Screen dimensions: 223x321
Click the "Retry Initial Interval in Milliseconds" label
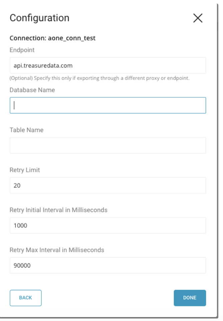point(58,210)
